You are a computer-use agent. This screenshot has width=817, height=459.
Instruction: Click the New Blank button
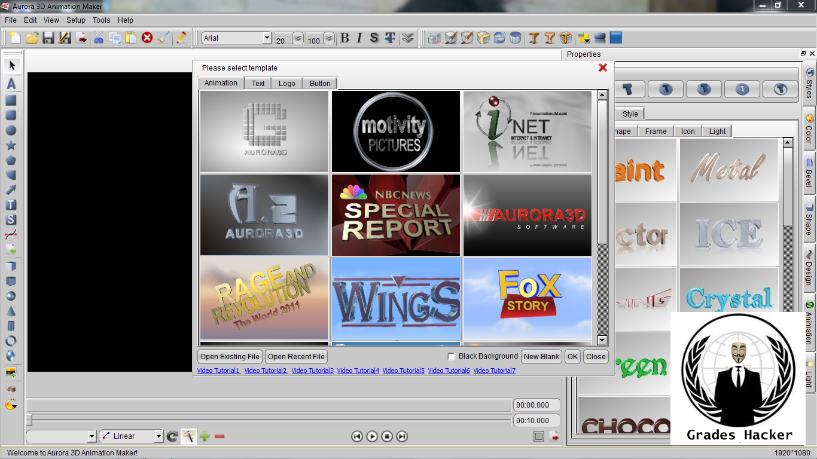point(542,357)
